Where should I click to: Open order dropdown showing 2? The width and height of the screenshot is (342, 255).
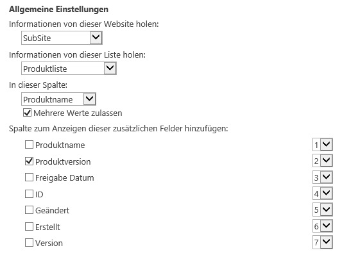323,161
